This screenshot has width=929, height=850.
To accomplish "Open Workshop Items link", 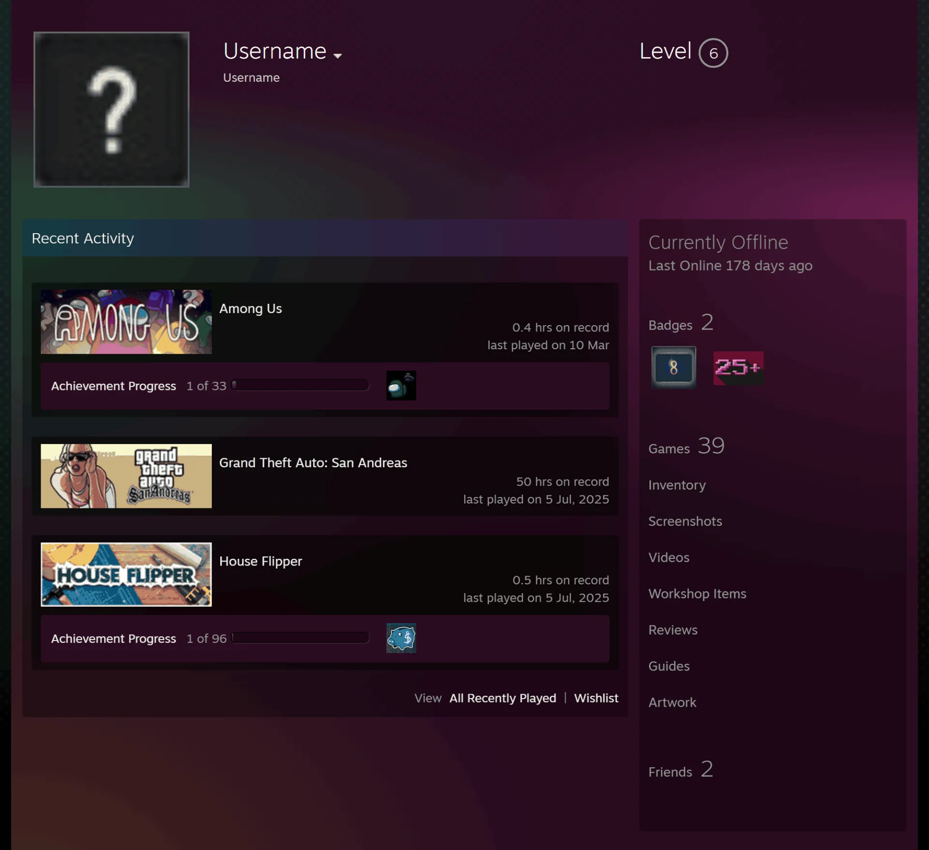I will click(x=697, y=594).
